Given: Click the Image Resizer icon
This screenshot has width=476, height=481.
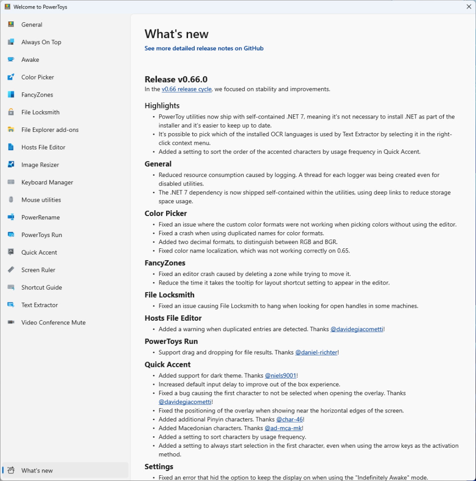Looking at the screenshot, I should coord(11,165).
